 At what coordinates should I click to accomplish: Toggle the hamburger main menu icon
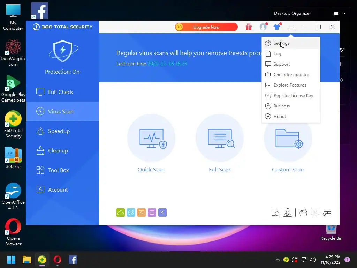pyautogui.click(x=290, y=27)
